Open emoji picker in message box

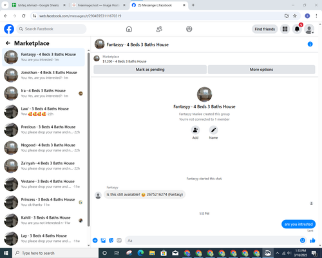click(x=303, y=241)
